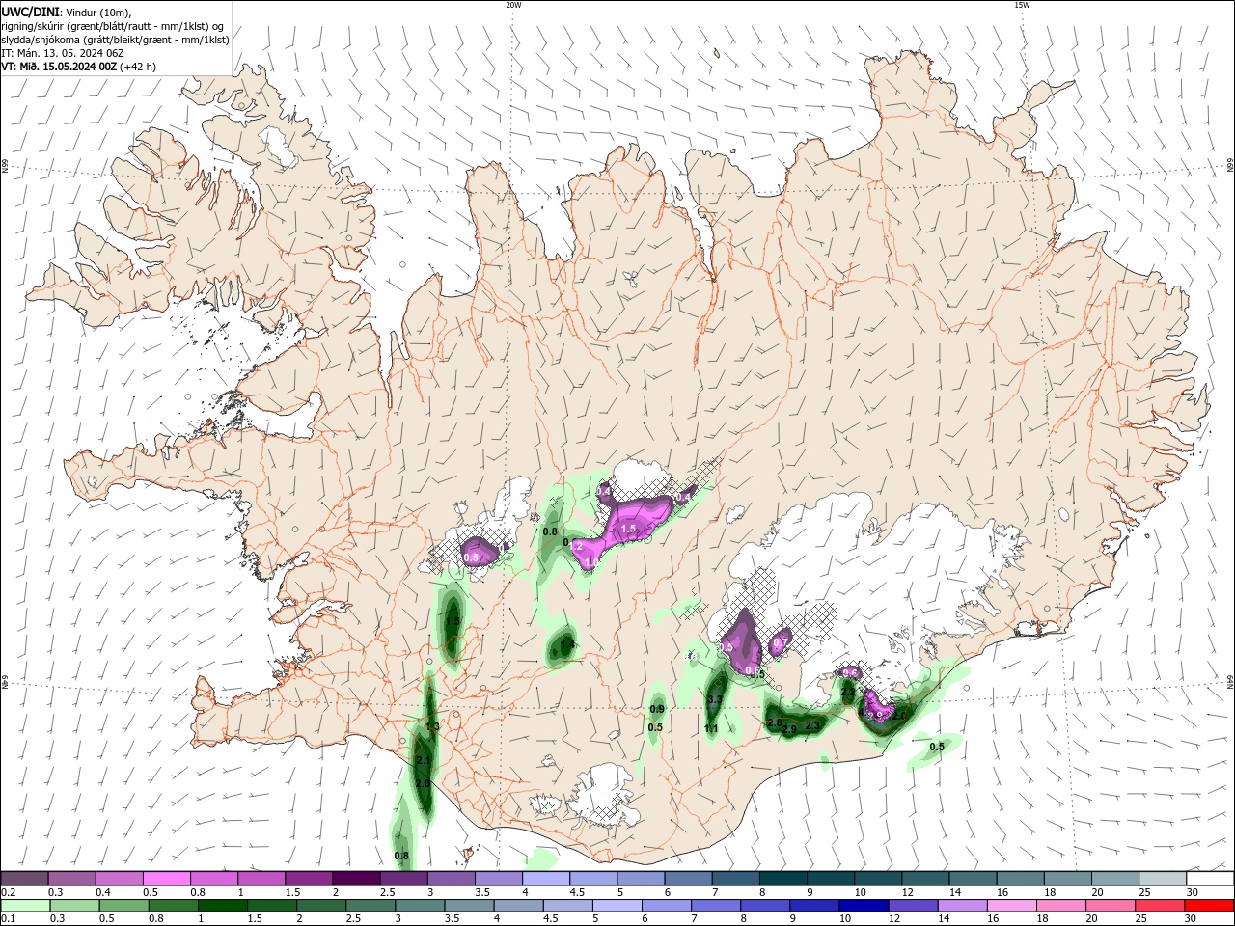Click the 2.1 rainfall value on southwest coast

click(x=423, y=761)
